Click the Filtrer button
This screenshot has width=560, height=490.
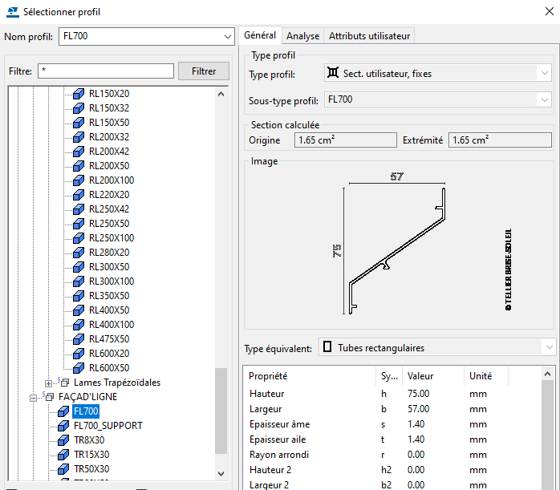204,71
